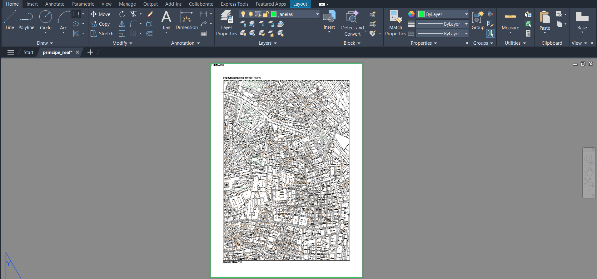597x279 pixels.
Task: Select the Dimension tool
Action: [x=187, y=20]
